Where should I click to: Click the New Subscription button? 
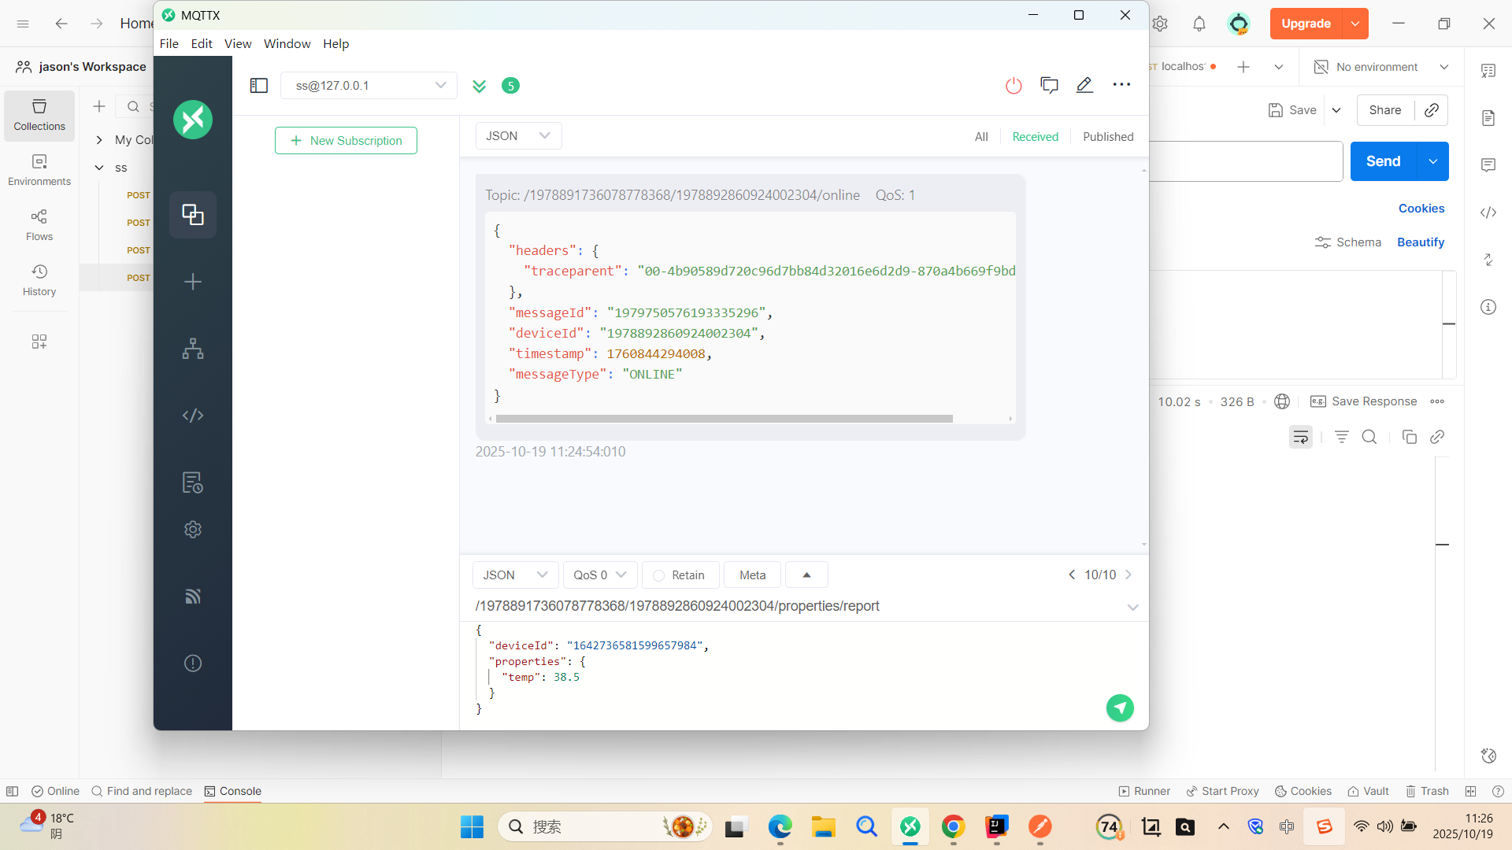click(x=346, y=141)
